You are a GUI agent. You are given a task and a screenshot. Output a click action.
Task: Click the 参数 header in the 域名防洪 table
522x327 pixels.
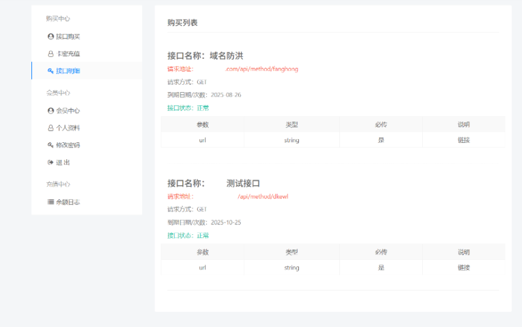202,125
